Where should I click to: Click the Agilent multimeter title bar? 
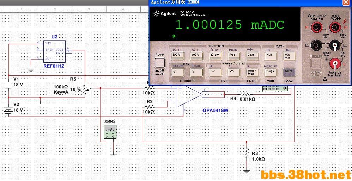click(246, 2)
